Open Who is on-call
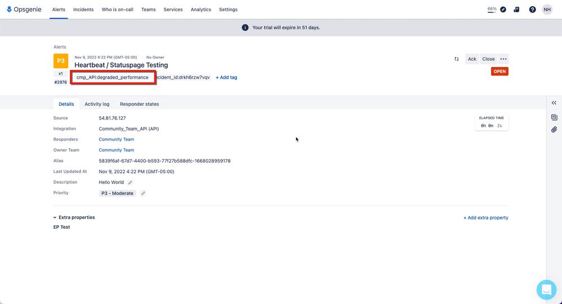The image size is (562, 304). 118,10
